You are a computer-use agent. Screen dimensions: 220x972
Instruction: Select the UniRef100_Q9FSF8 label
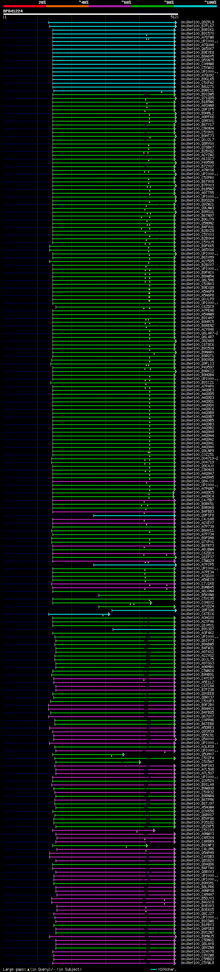197,515
